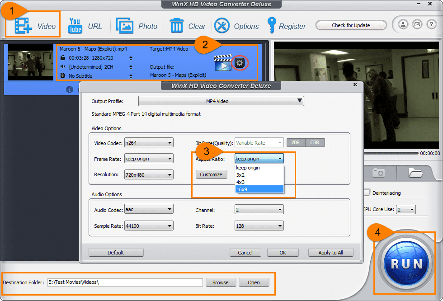Open the Options settings

click(x=237, y=26)
